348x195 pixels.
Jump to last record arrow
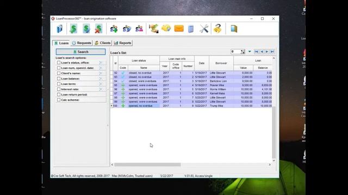pyautogui.click(x=272, y=52)
